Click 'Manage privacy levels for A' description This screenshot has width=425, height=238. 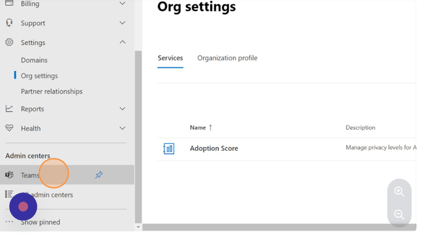[x=381, y=147]
